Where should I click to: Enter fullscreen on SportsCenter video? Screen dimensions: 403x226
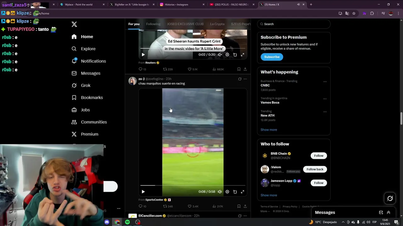coord(242,191)
